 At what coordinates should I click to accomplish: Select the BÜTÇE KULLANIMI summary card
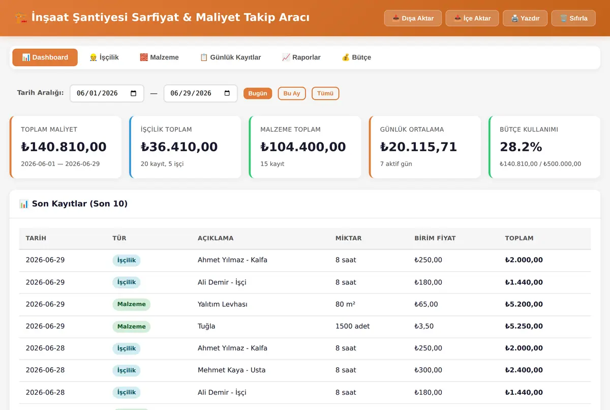coord(544,147)
